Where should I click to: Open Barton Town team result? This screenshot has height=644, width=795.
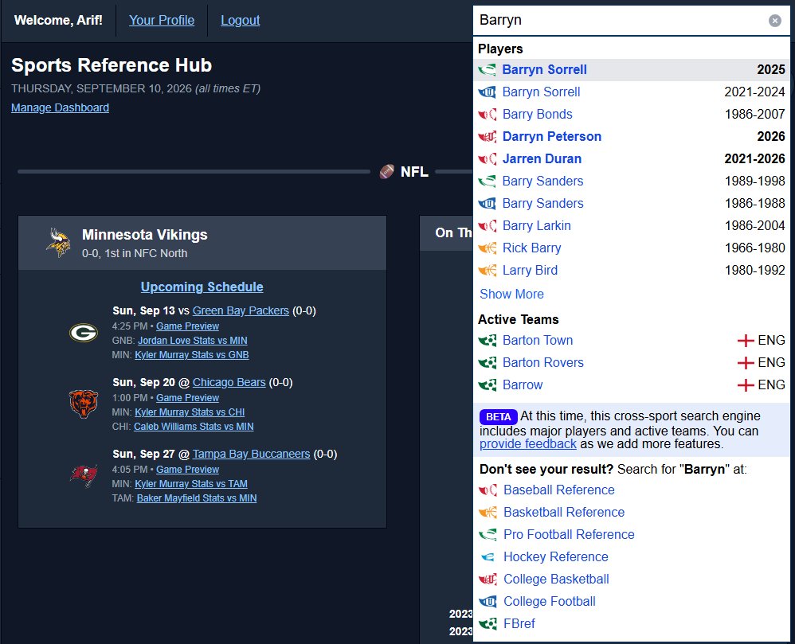[x=631, y=341]
